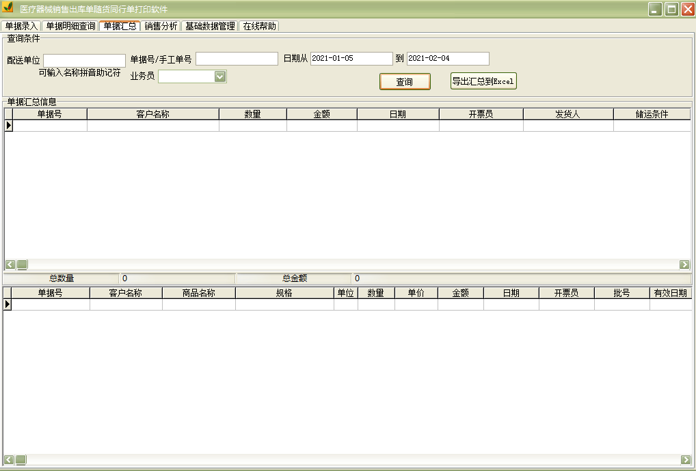Click the 储运条件 column header
Viewport: 696px width, 471px height.
pos(652,114)
